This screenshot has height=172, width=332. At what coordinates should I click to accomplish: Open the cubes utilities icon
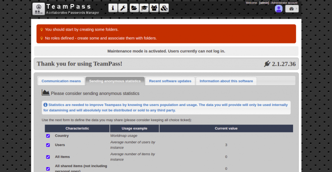click(164, 8)
